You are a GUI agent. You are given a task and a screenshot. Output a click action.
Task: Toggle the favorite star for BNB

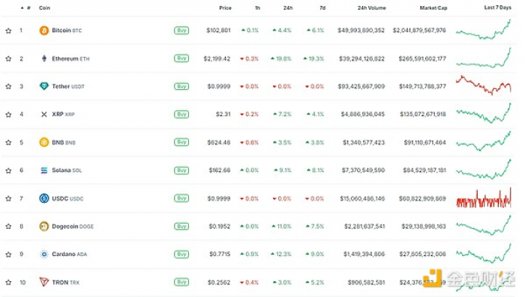click(8, 142)
